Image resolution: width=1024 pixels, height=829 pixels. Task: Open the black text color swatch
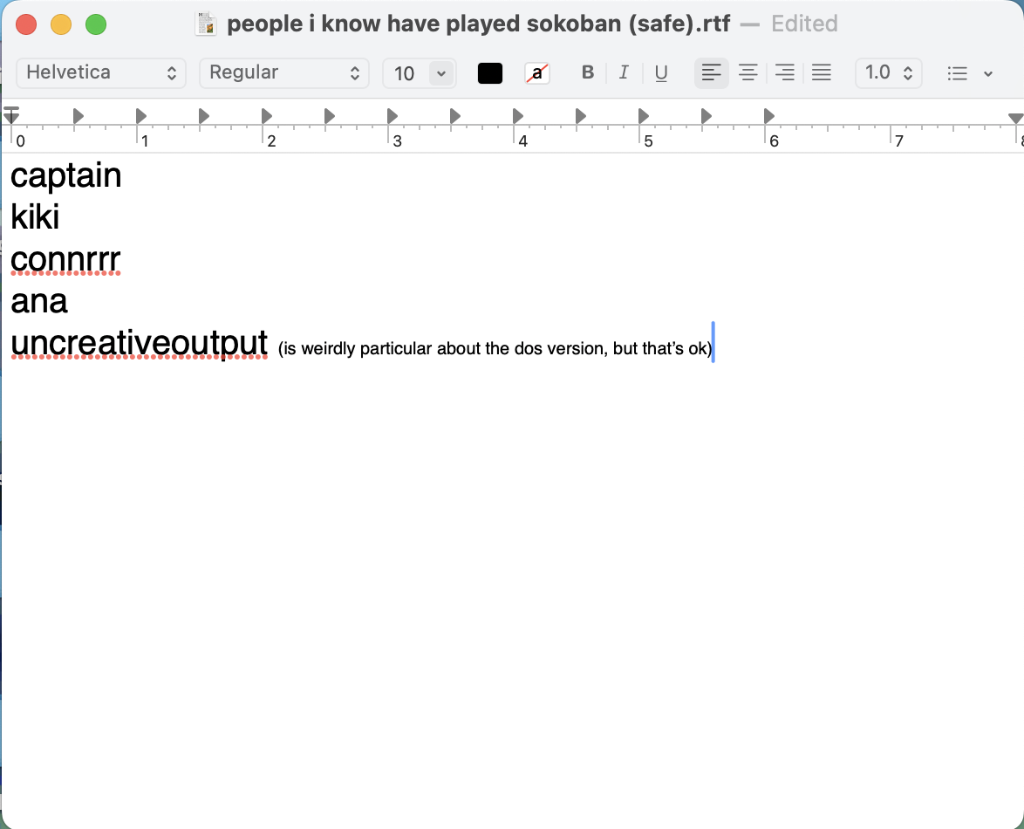[x=490, y=73]
